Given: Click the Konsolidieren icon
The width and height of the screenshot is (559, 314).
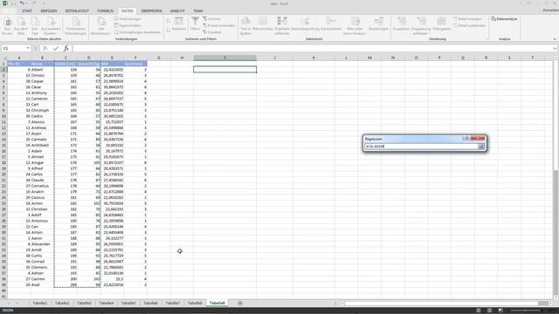Looking at the screenshot, I should tap(331, 24).
